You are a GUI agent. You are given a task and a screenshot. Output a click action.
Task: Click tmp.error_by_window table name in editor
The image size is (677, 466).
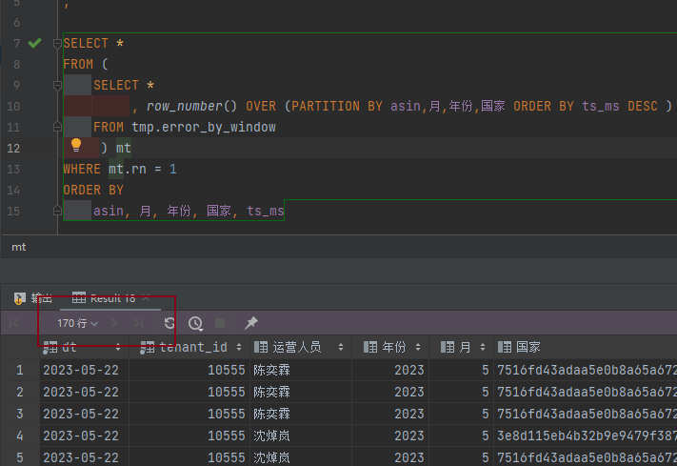point(204,127)
